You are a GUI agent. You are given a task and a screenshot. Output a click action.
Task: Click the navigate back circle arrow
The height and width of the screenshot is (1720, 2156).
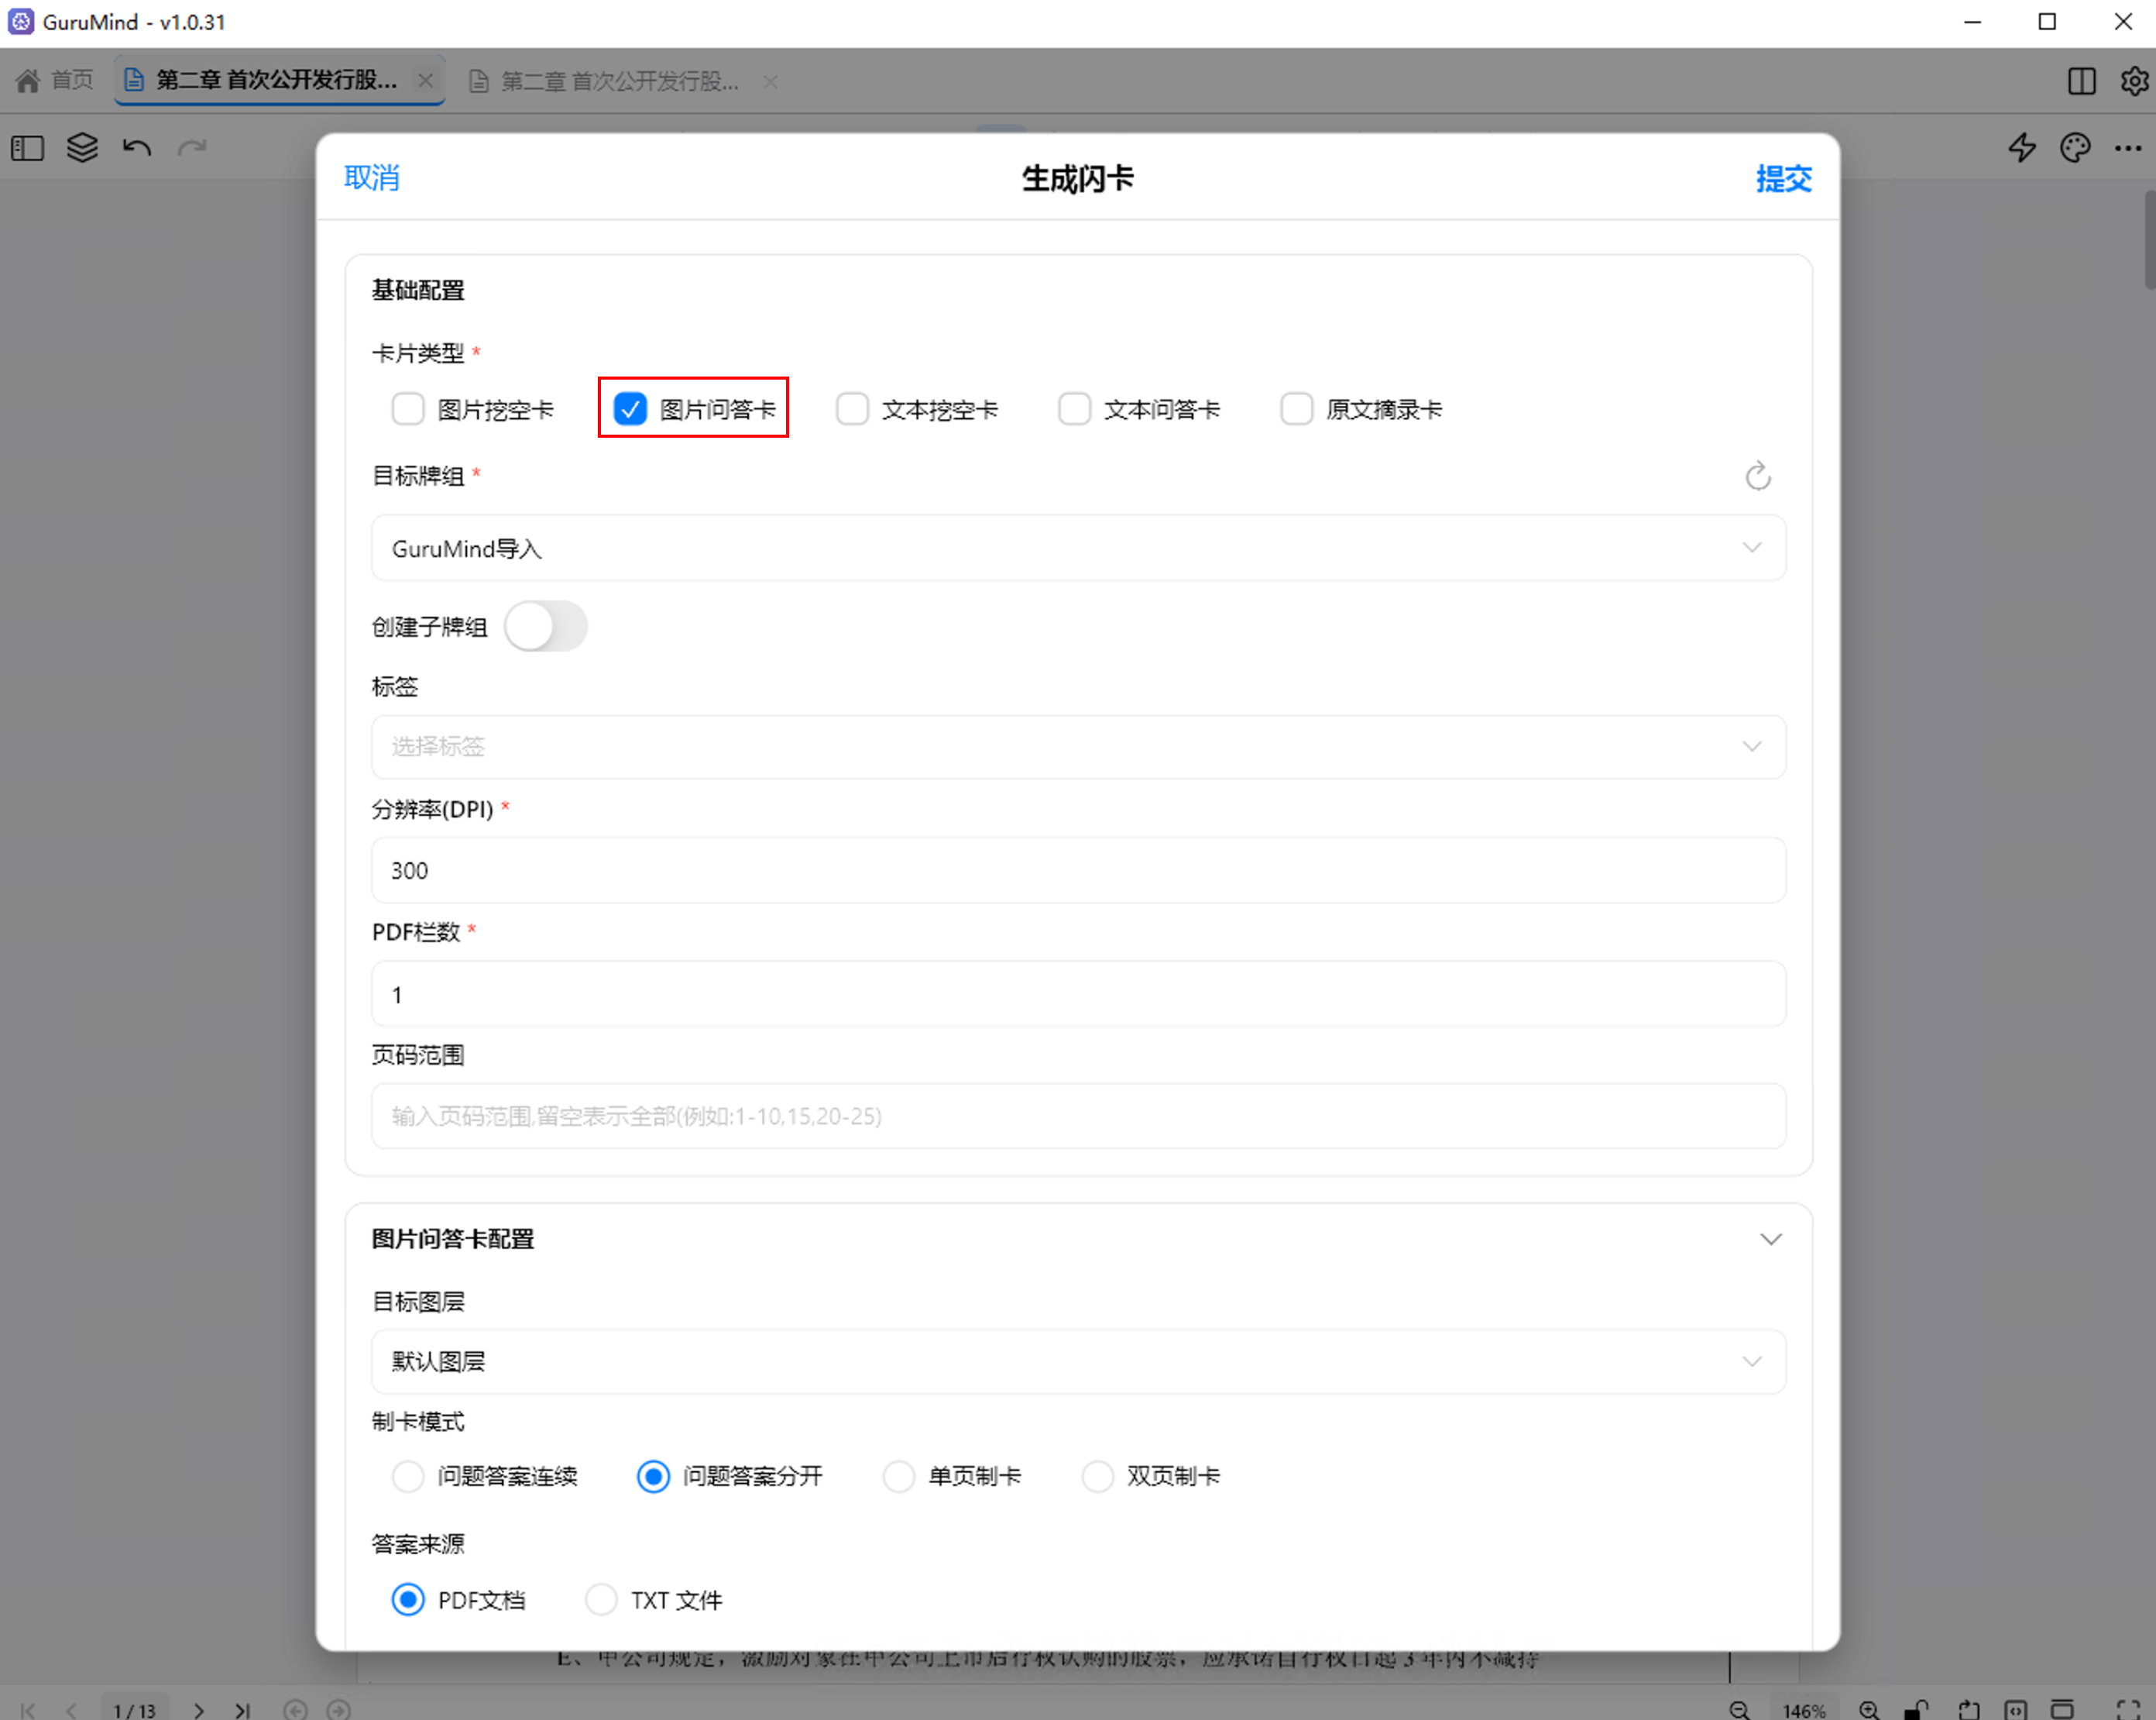point(295,1710)
